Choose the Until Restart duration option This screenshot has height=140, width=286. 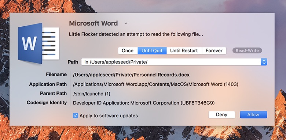pos(184,50)
